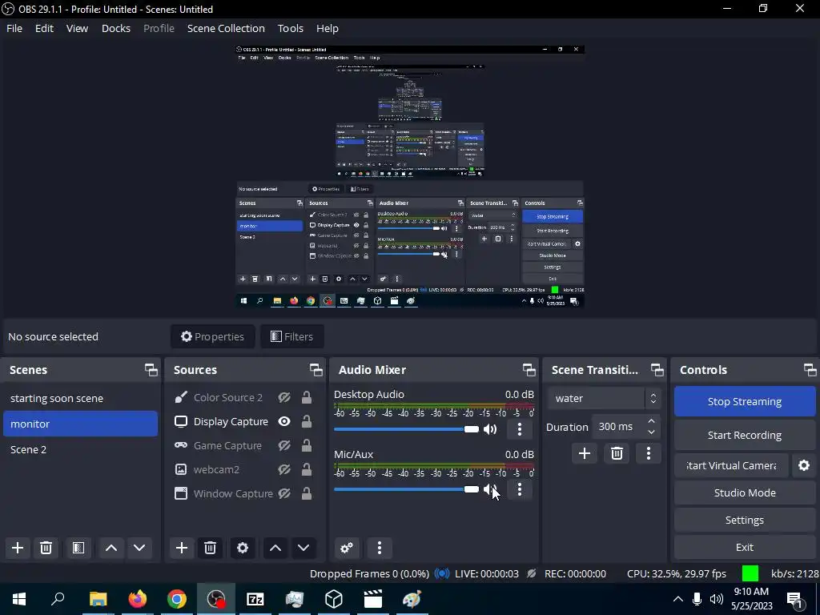The width and height of the screenshot is (820, 615).
Task: Open the Tools menu
Action: (x=290, y=28)
